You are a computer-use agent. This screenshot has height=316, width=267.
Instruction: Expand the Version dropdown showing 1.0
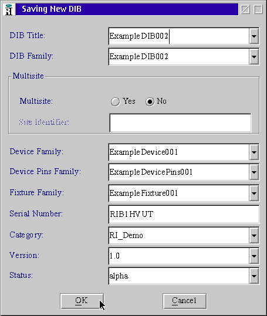point(254,256)
